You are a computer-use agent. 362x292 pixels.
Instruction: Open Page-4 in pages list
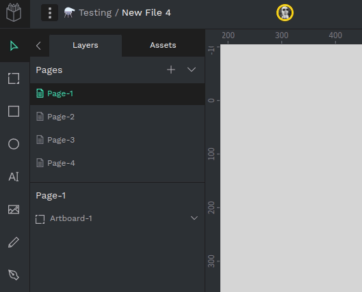(117, 163)
